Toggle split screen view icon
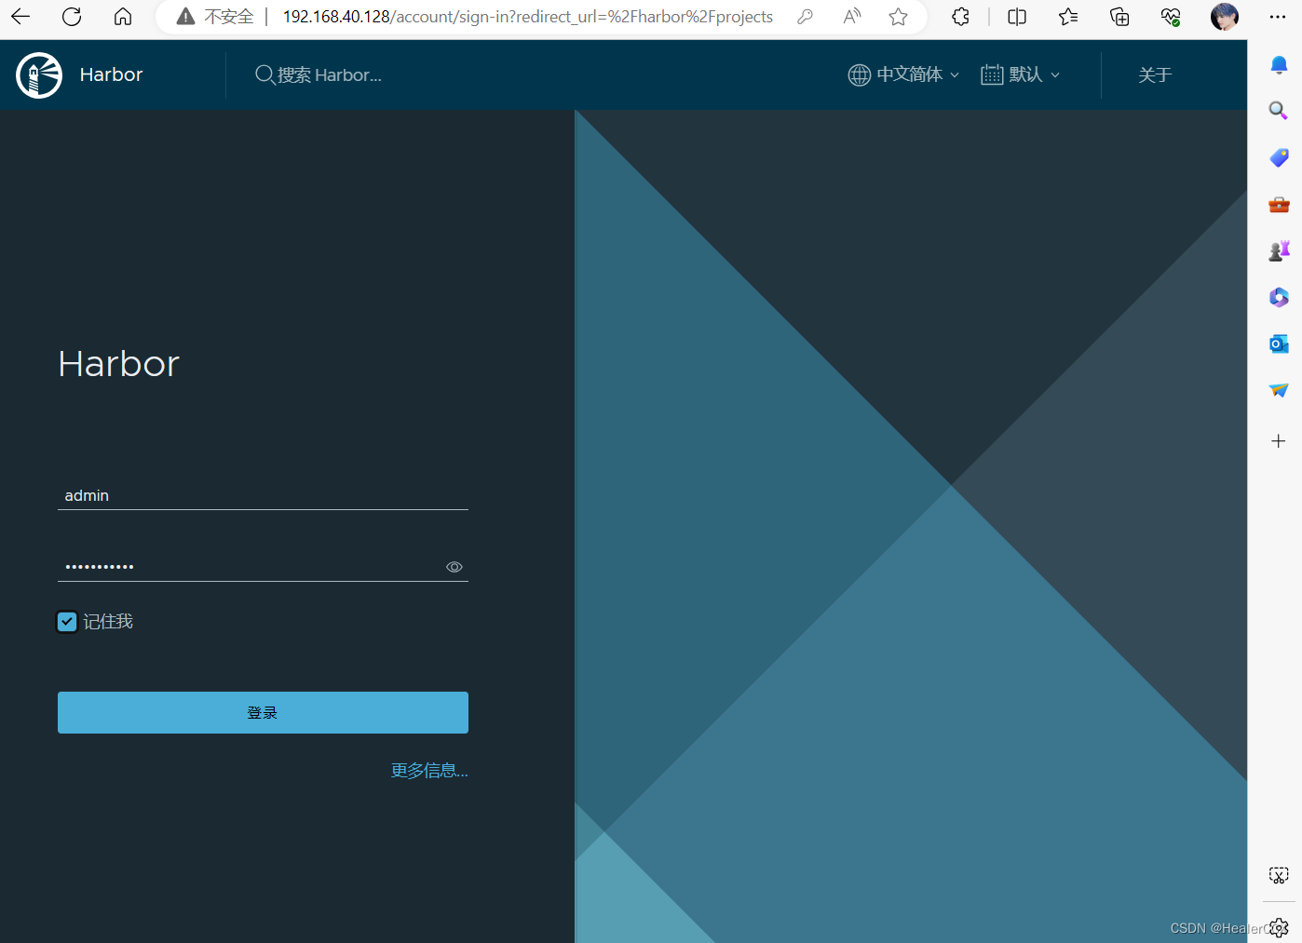Screen dimensions: 1302x943 pos(1017,17)
